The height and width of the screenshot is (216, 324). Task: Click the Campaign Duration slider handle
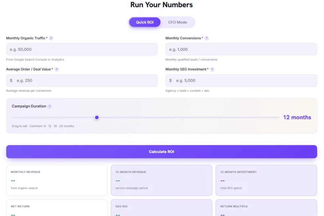click(97, 118)
